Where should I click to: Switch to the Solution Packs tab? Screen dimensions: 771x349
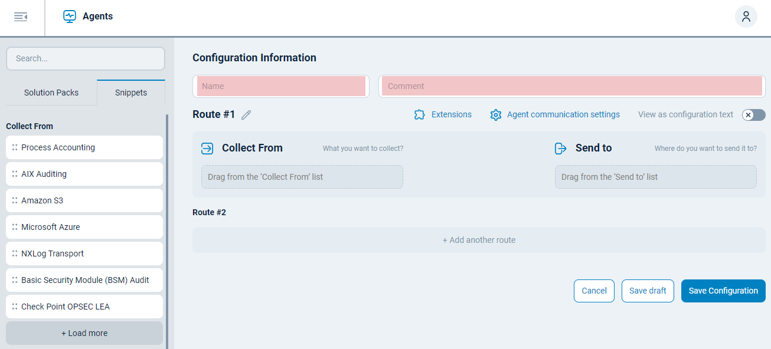pos(51,93)
